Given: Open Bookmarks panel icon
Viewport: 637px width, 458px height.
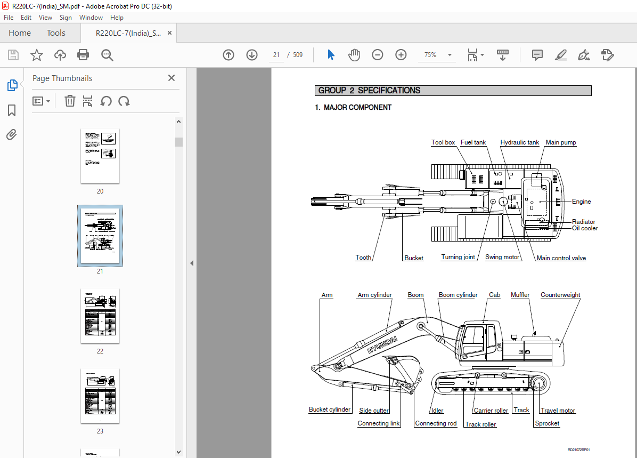Looking at the screenshot, I should click(x=12, y=110).
